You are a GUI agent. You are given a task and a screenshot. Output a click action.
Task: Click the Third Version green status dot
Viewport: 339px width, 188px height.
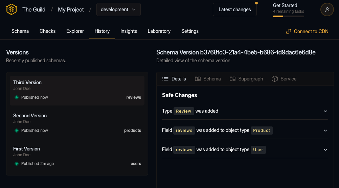(x=16, y=97)
